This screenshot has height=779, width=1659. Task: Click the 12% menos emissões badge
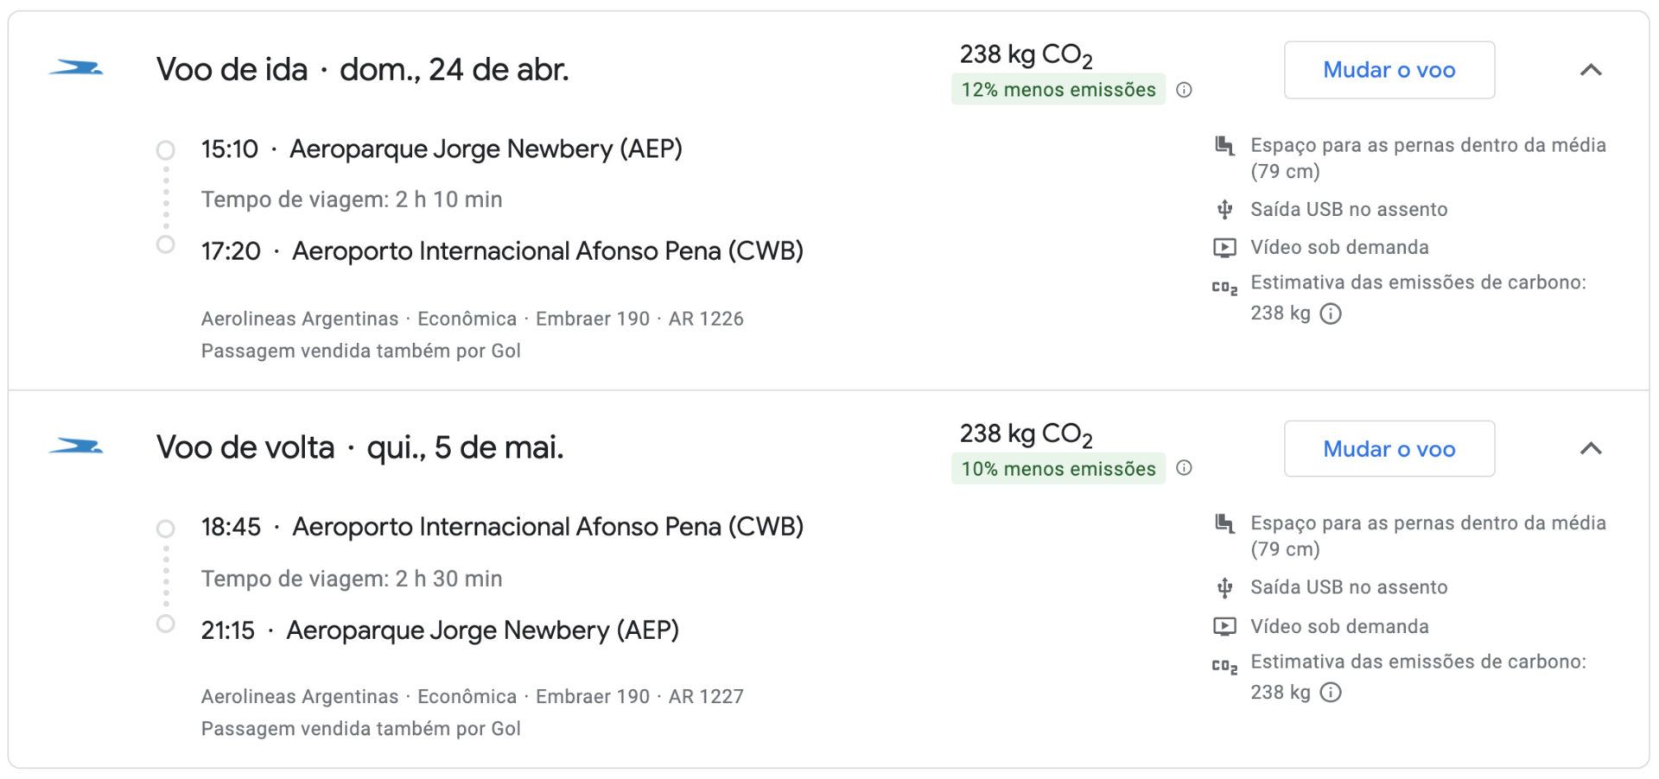(x=1058, y=89)
